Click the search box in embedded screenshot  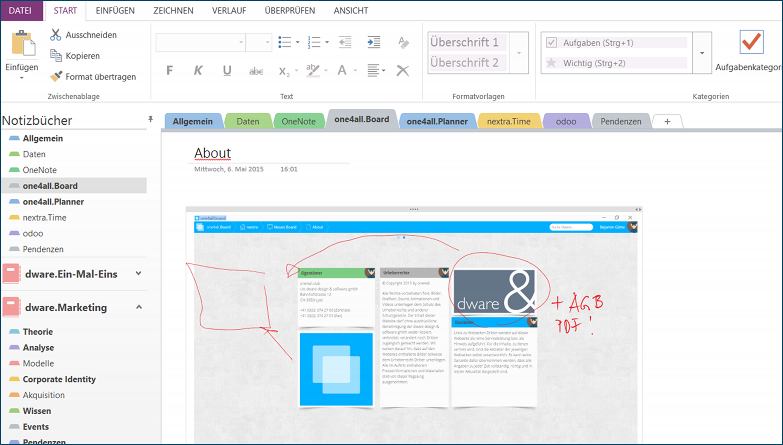pyautogui.click(x=571, y=227)
